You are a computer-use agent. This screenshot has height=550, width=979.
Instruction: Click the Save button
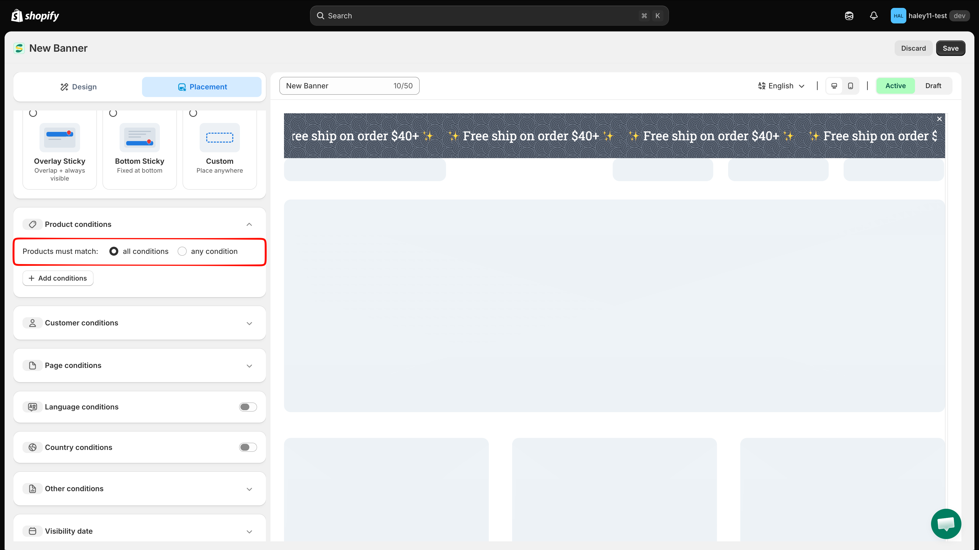click(x=950, y=48)
